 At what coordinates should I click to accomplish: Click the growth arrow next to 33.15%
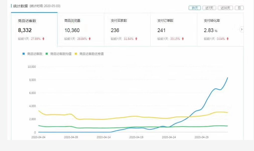coord(183,39)
